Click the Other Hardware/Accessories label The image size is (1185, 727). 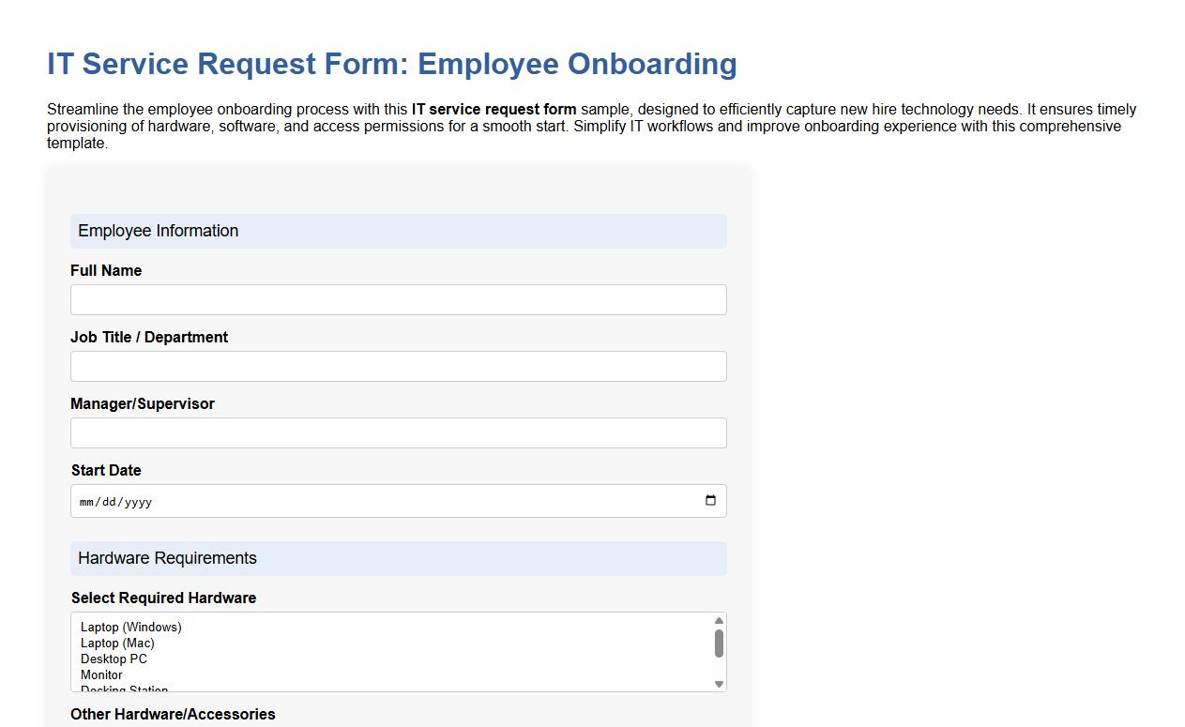173,714
